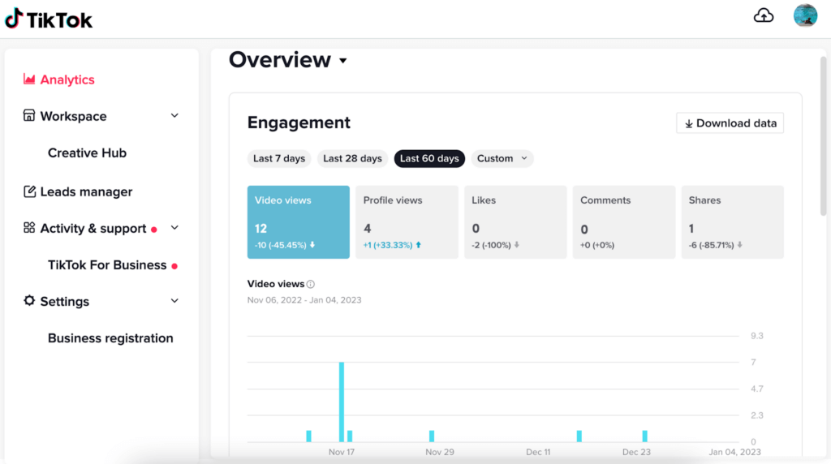Click the Overview page title
The width and height of the screenshot is (831, 464).
click(x=280, y=60)
